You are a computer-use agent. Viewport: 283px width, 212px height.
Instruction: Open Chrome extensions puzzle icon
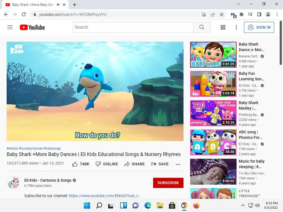click(x=242, y=14)
